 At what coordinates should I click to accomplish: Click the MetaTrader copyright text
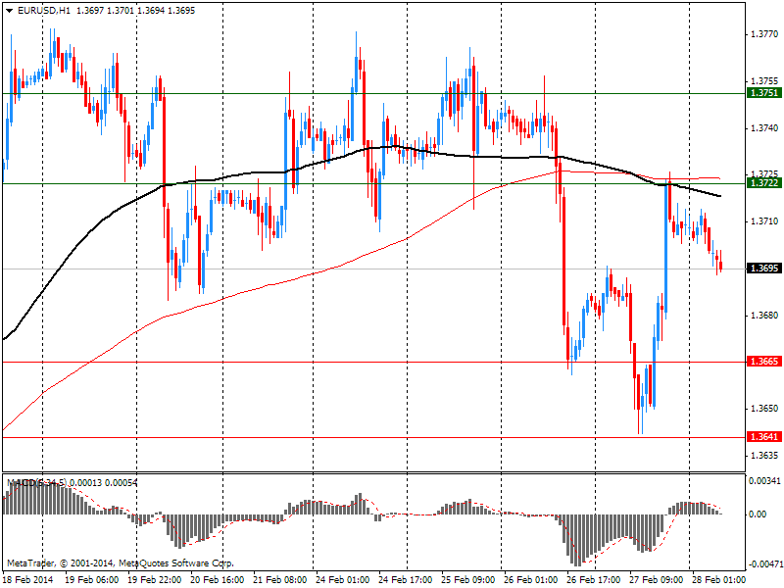point(120,563)
